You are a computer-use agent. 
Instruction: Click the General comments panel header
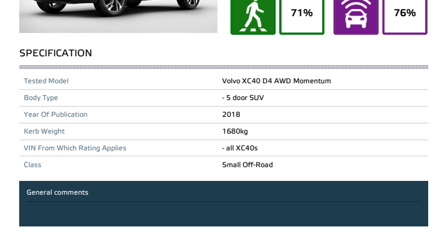(58, 192)
